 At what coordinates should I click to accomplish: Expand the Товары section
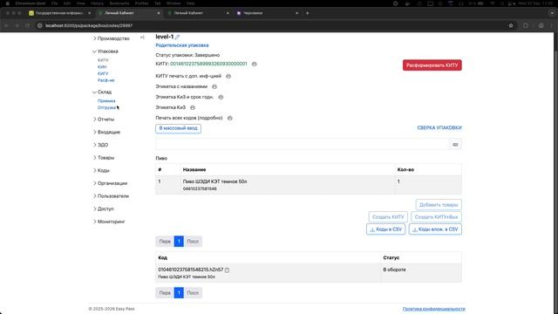pyautogui.click(x=104, y=158)
